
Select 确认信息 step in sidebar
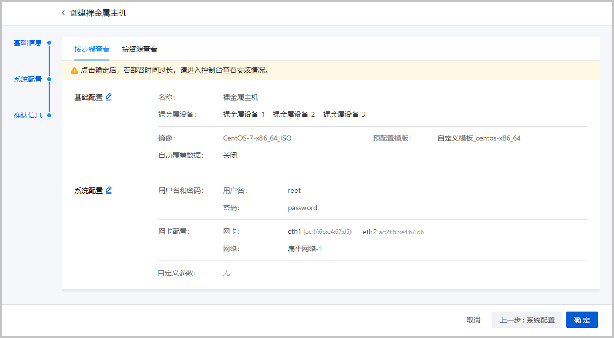[28, 115]
